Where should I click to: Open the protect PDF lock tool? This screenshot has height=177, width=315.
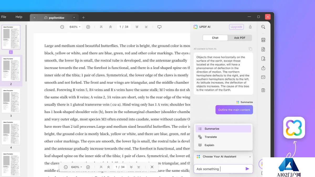263,59
